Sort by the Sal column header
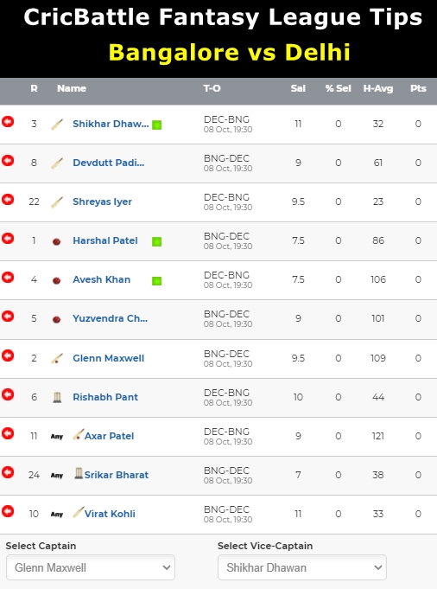This screenshot has height=589, width=437. 298,88
